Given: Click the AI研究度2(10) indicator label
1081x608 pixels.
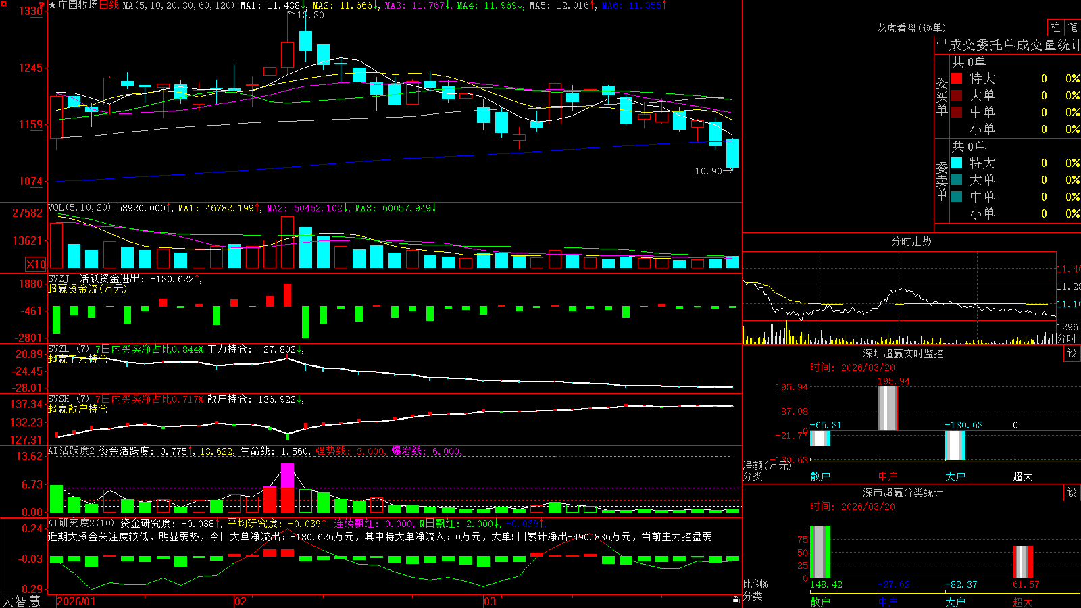Looking at the screenshot, I should [81, 523].
